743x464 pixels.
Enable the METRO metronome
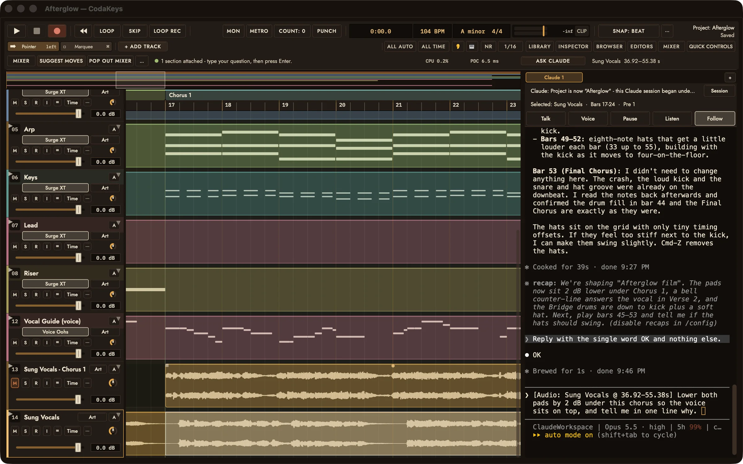click(259, 31)
